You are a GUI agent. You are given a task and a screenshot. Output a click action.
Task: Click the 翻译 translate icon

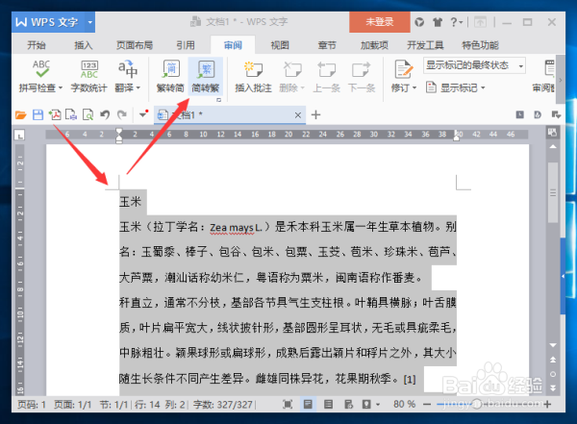tap(127, 70)
